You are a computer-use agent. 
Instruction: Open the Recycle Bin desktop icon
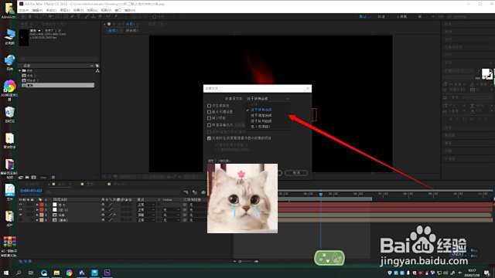tap(9, 114)
